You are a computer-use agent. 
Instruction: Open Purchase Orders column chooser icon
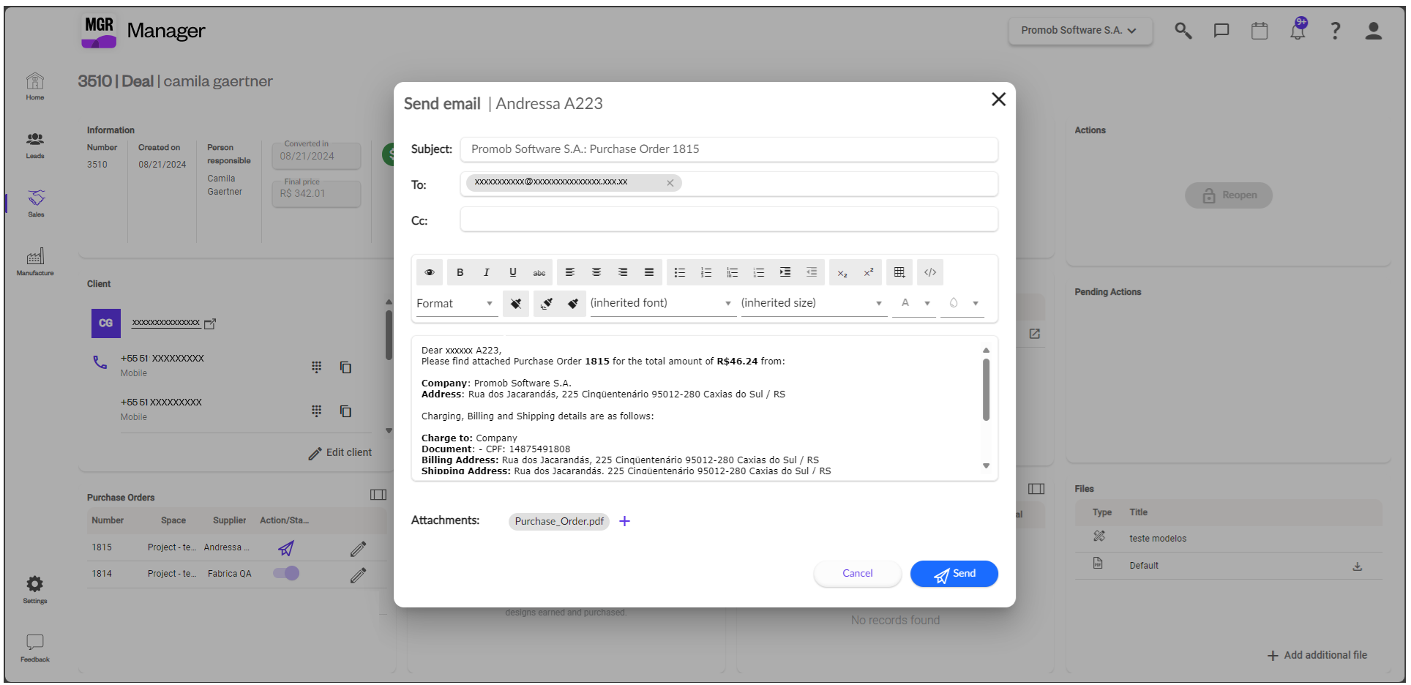click(x=378, y=495)
